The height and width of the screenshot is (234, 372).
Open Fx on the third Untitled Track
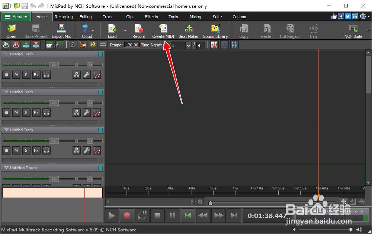pyautogui.click(x=36, y=150)
